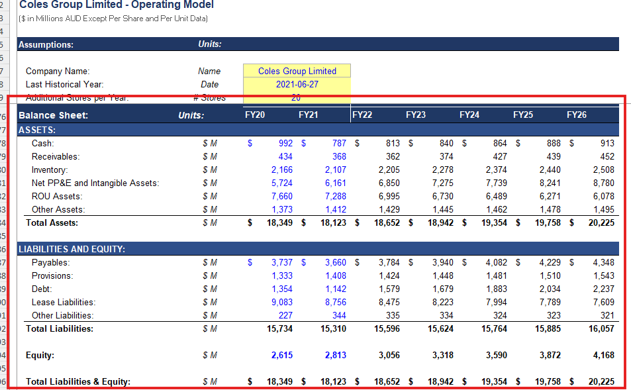Click the FY24 column header
631x390 pixels.
[469, 115]
